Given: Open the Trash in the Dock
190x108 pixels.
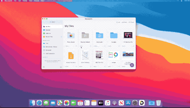Looking at the screenshot, I should [x=158, y=103].
